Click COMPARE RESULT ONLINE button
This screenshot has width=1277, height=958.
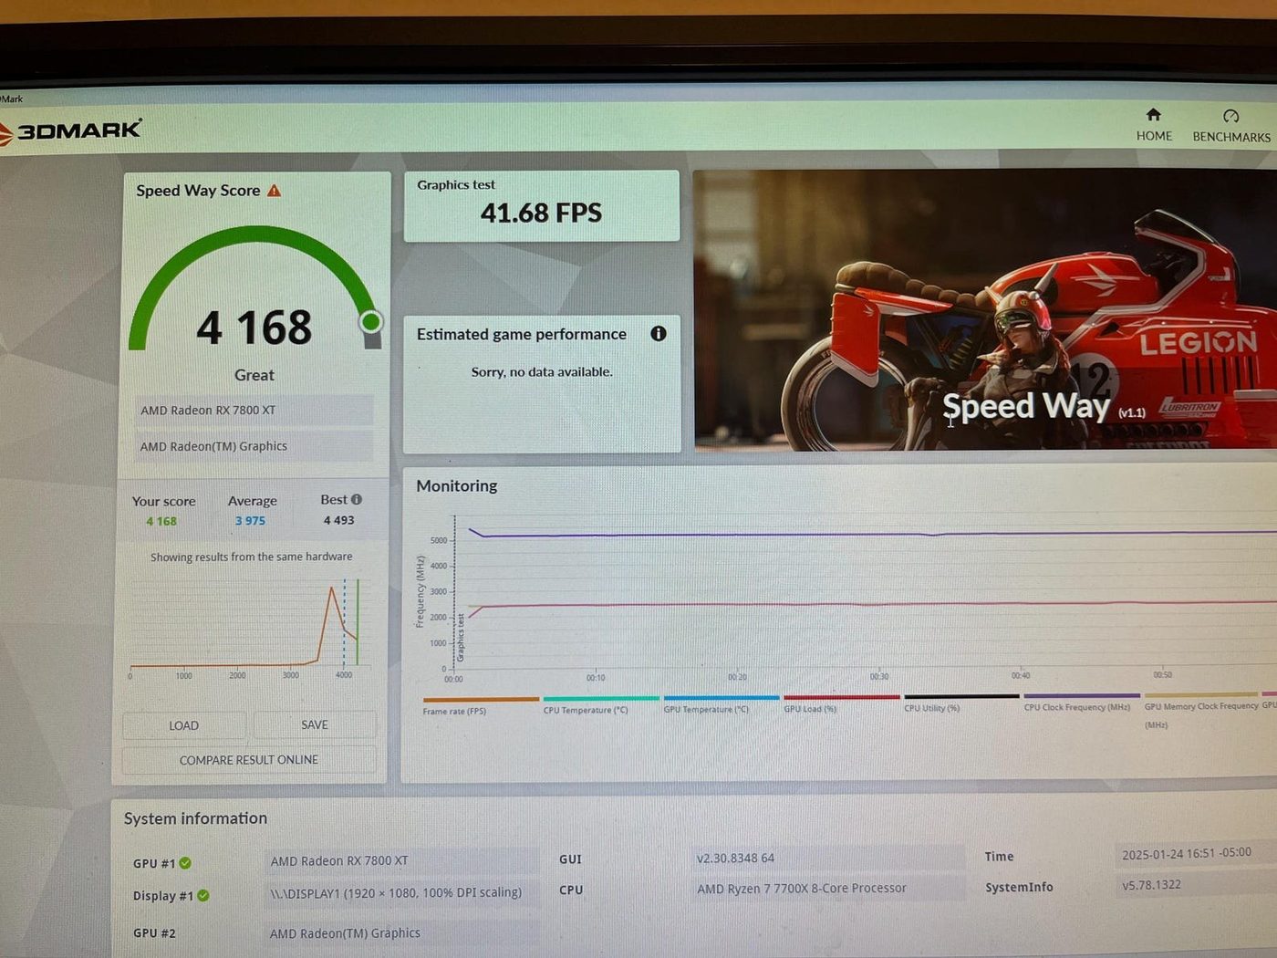point(249,760)
